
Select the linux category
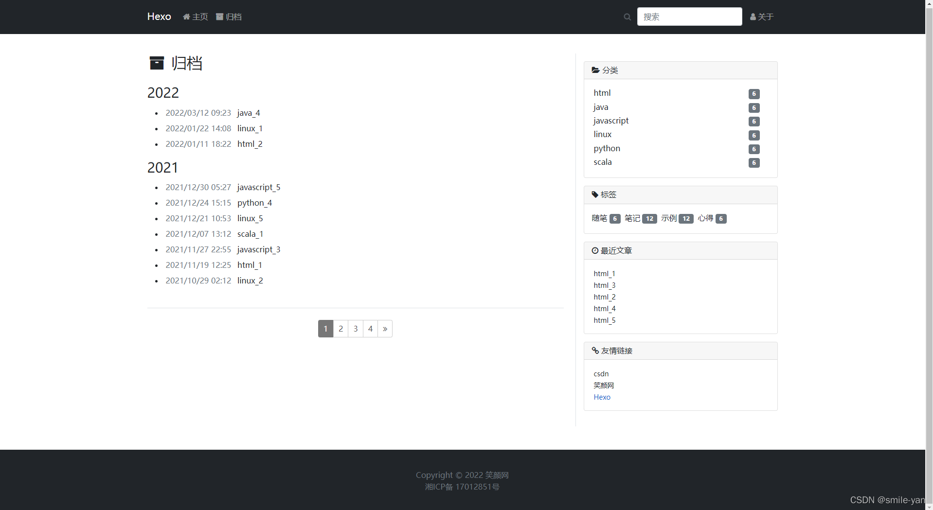tap(603, 134)
